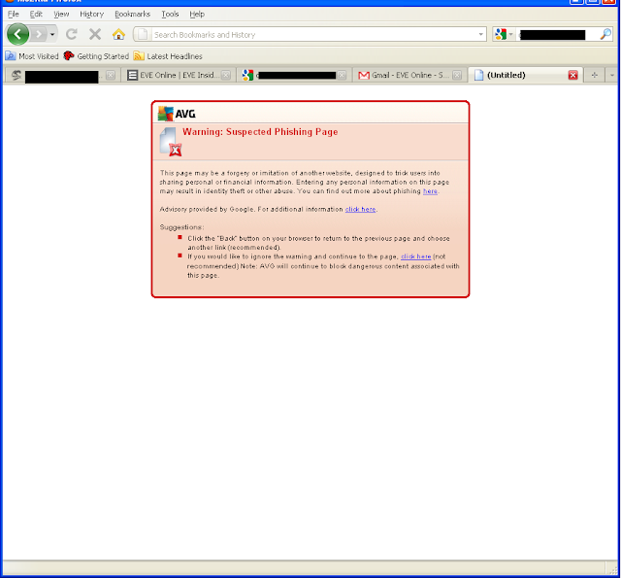The width and height of the screenshot is (621, 578).
Task: Click 'click here' for additional Google advisory information
Action: pyautogui.click(x=360, y=209)
